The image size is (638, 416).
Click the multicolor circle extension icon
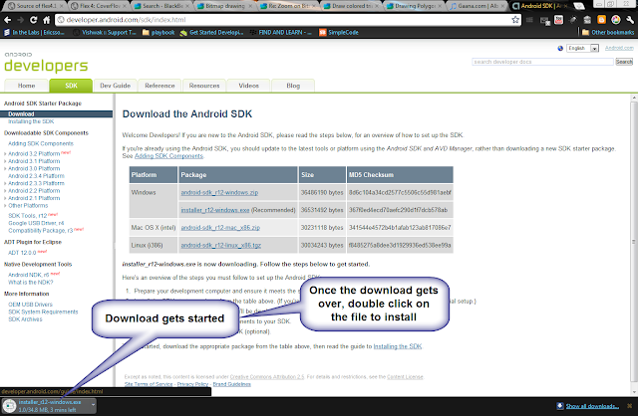(616, 20)
